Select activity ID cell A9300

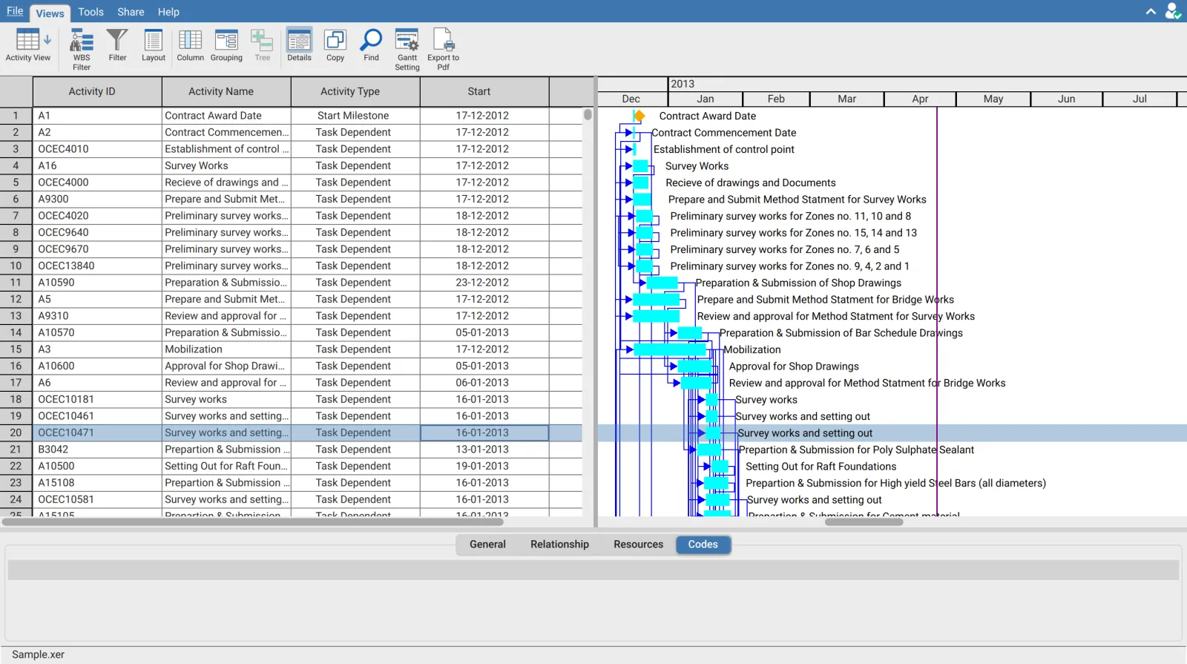coord(97,200)
